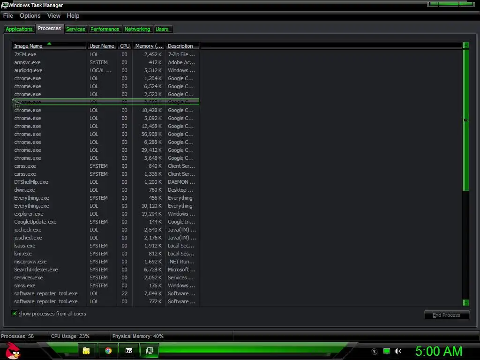Select the jucheck.exe process

coord(105,230)
